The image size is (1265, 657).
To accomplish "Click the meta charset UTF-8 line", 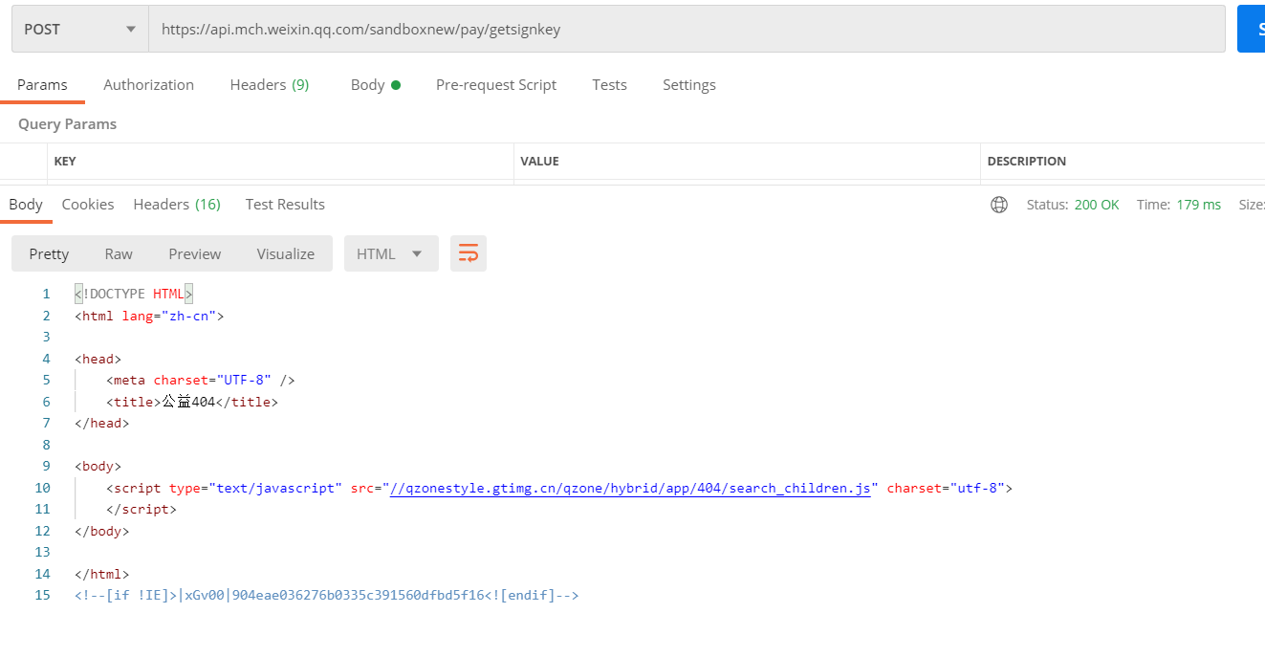I will pyautogui.click(x=201, y=380).
